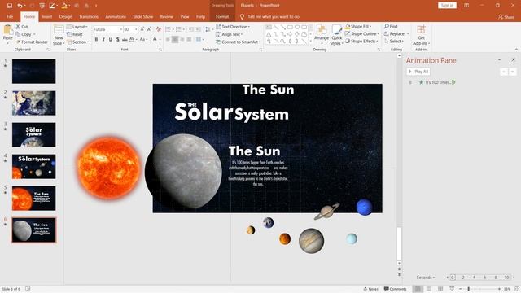Open Align Text options

pyautogui.click(x=230, y=34)
